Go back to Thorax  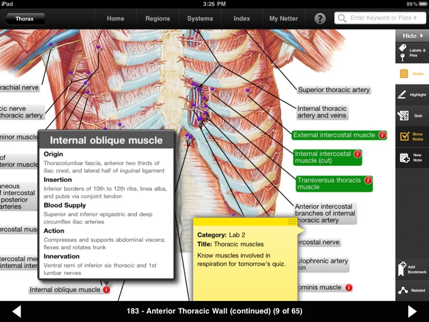coord(25,19)
